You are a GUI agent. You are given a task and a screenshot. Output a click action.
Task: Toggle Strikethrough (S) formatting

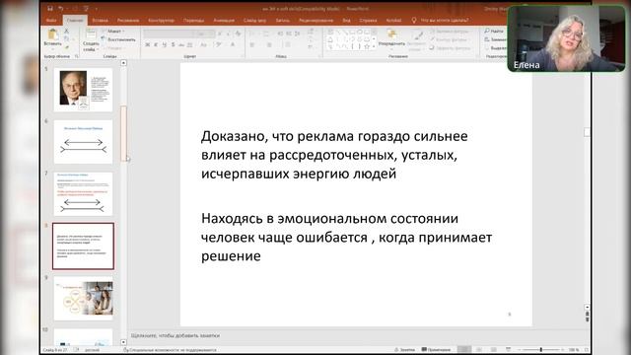tap(174, 44)
